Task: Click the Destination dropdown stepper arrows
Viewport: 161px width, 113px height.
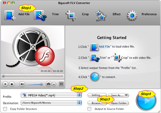Action: (x=79, y=103)
